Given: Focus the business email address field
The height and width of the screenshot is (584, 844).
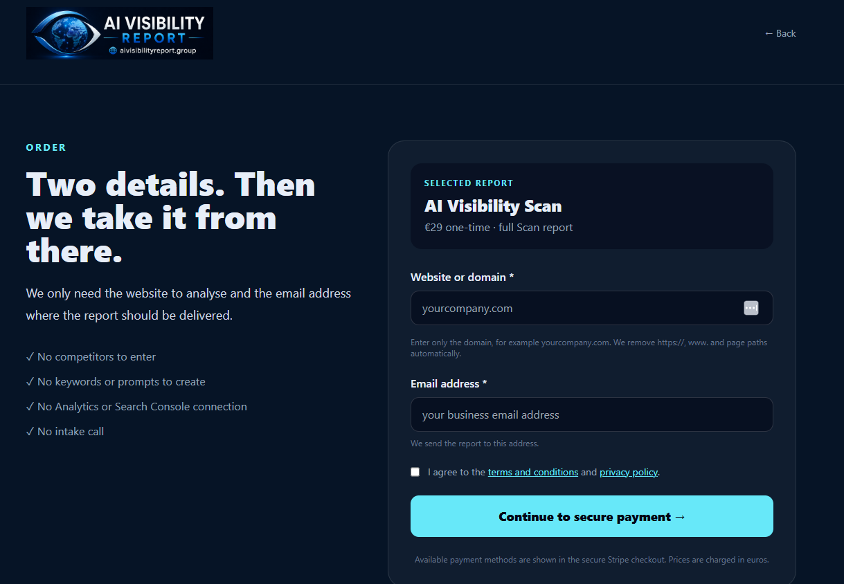Looking at the screenshot, I should [x=592, y=414].
